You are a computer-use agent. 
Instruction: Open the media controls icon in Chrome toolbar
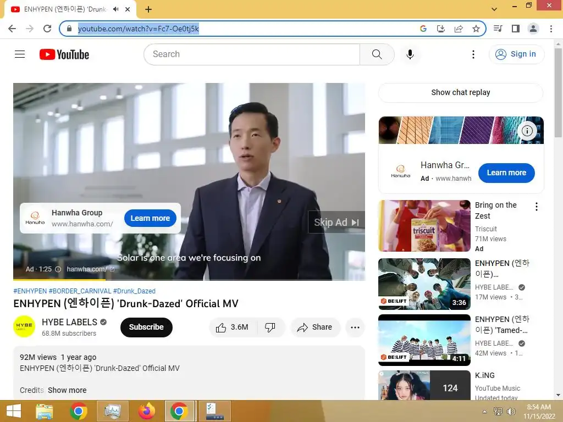pyautogui.click(x=498, y=29)
